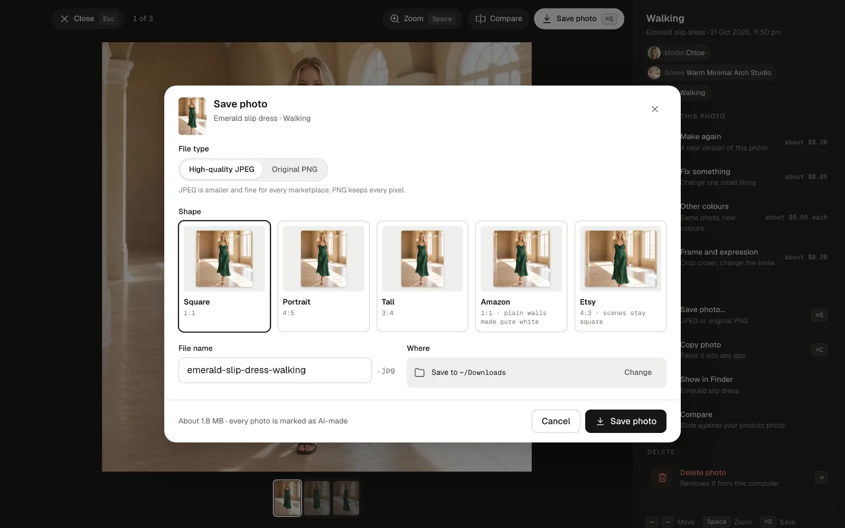This screenshot has width=845, height=528.
Task: Click the 'About 1.8 MB' footer note
Action: click(263, 421)
